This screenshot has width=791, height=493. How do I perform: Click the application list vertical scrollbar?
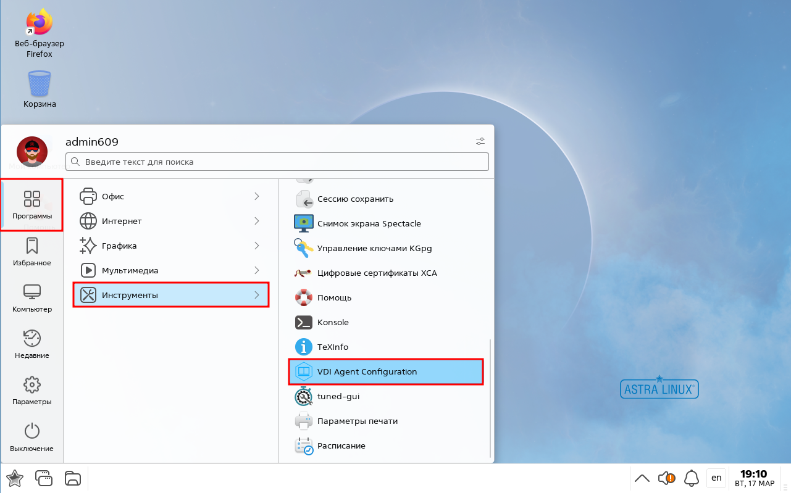coord(490,398)
